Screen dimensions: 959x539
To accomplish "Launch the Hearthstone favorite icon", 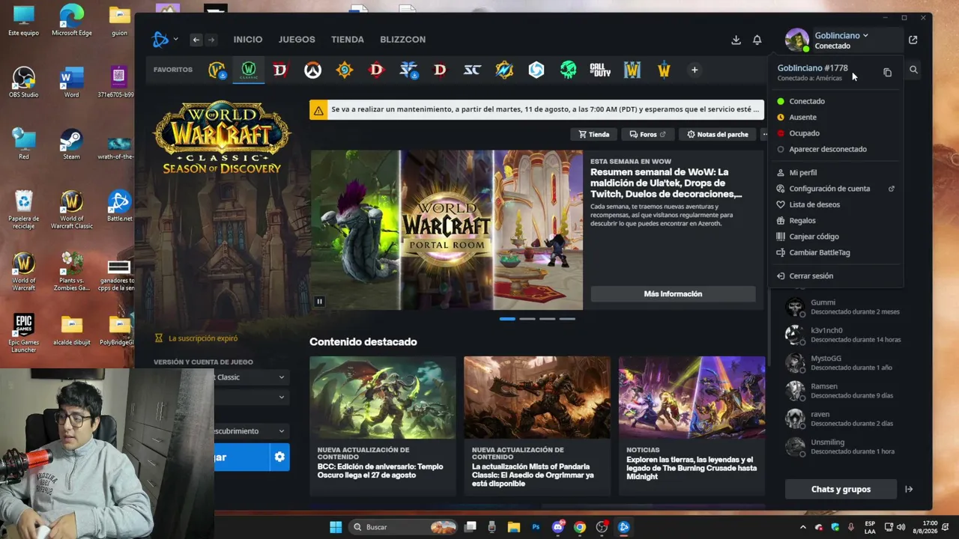I will click(345, 70).
